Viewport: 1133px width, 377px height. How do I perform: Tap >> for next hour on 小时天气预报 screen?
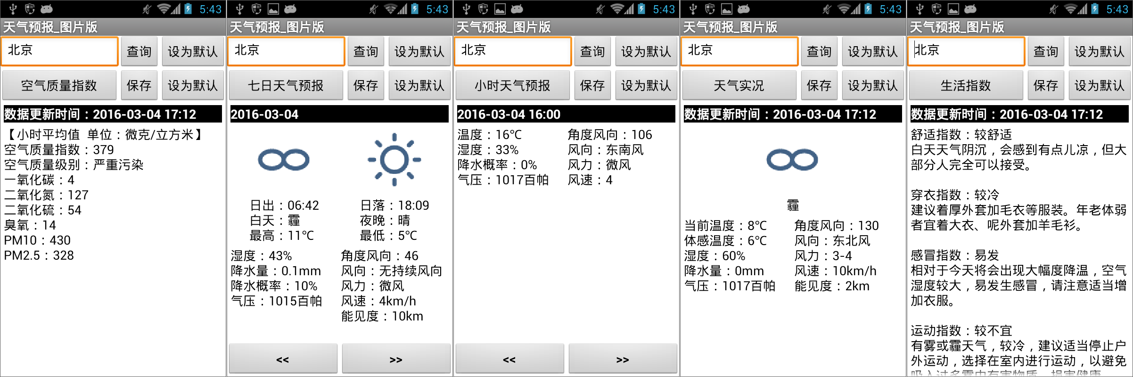point(623,359)
